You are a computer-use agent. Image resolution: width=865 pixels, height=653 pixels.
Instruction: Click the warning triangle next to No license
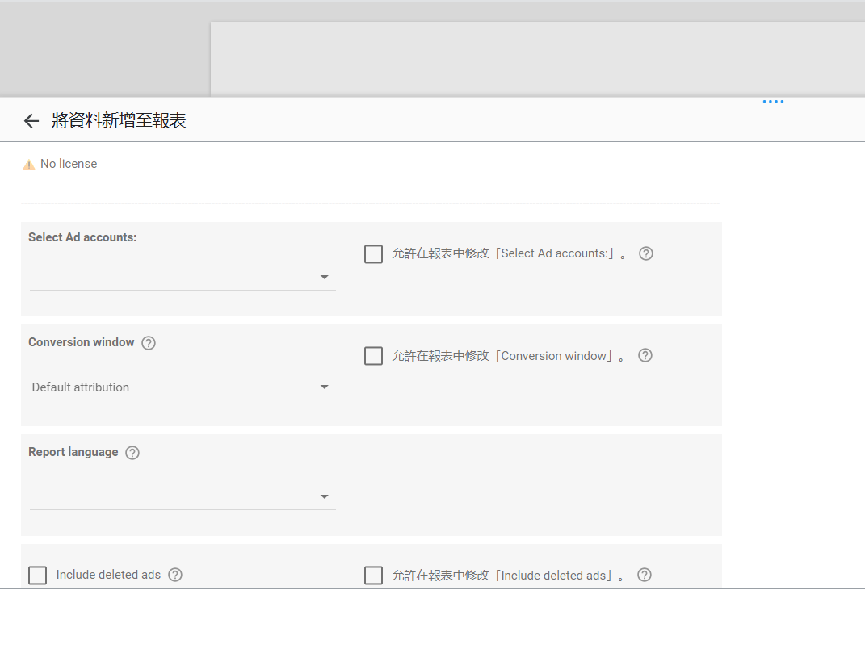pyautogui.click(x=28, y=165)
